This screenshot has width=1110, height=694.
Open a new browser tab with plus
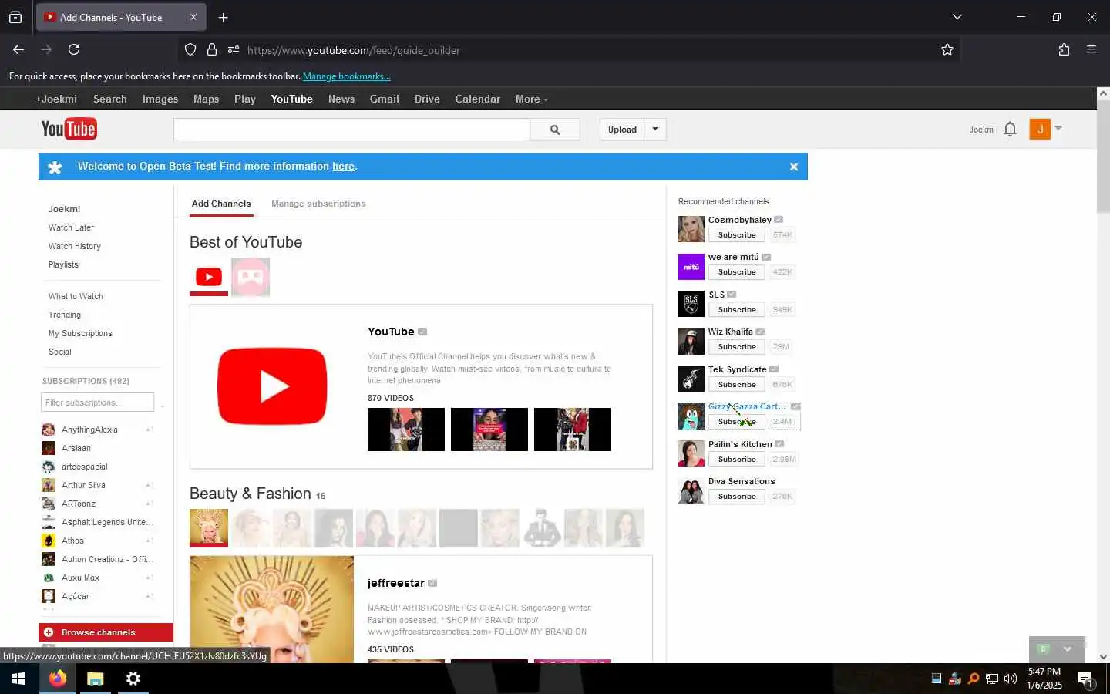(224, 17)
